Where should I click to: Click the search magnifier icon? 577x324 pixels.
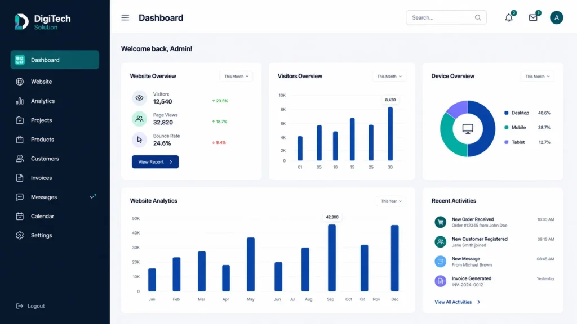click(478, 17)
